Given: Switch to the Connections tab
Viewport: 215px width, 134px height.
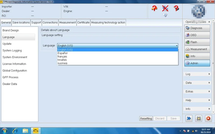Looking at the screenshot, I should [50, 23].
